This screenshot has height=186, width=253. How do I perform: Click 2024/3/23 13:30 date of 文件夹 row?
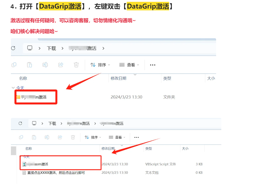coord(126,97)
